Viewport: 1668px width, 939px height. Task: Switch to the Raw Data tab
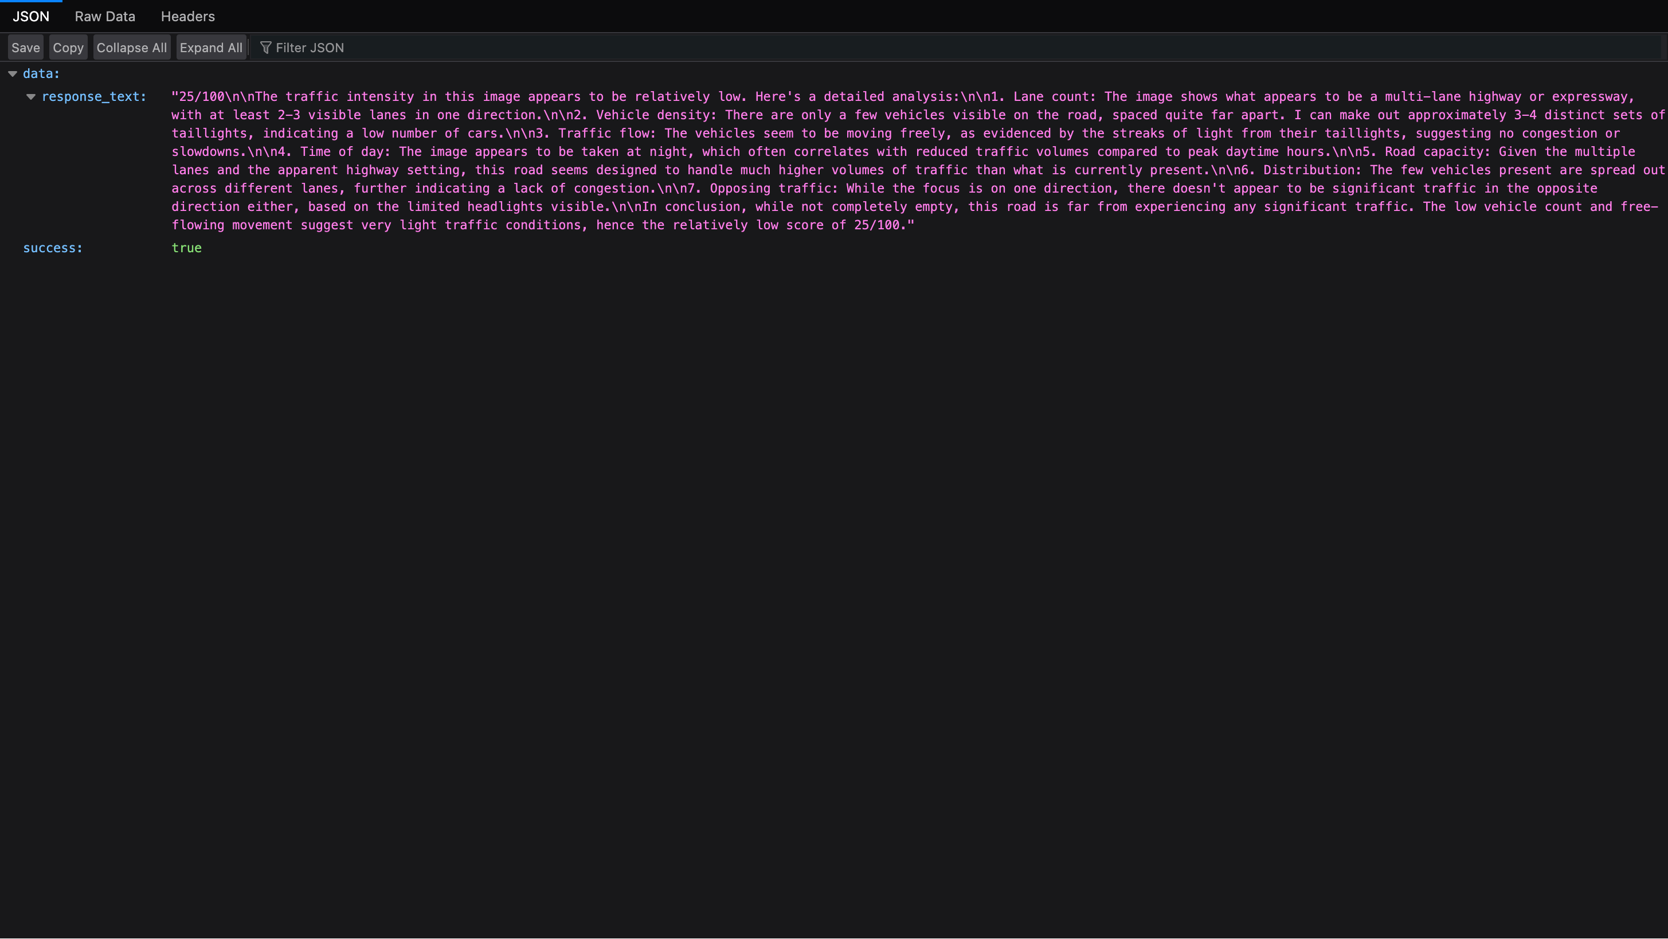coord(105,16)
